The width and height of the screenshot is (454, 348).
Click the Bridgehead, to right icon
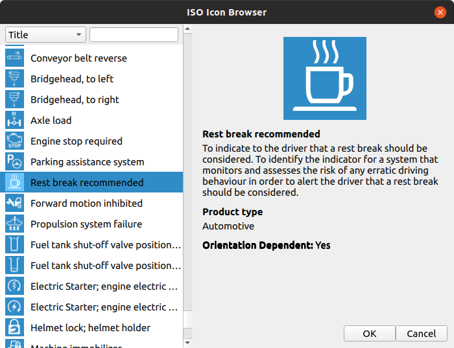tap(14, 100)
